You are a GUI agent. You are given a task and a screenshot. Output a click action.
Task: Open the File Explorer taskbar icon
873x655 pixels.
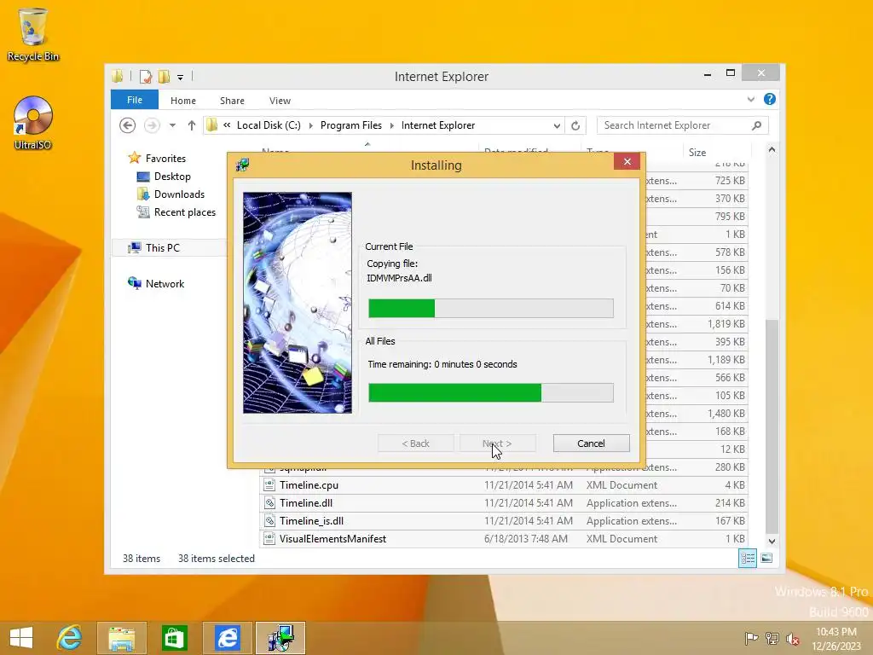click(121, 638)
